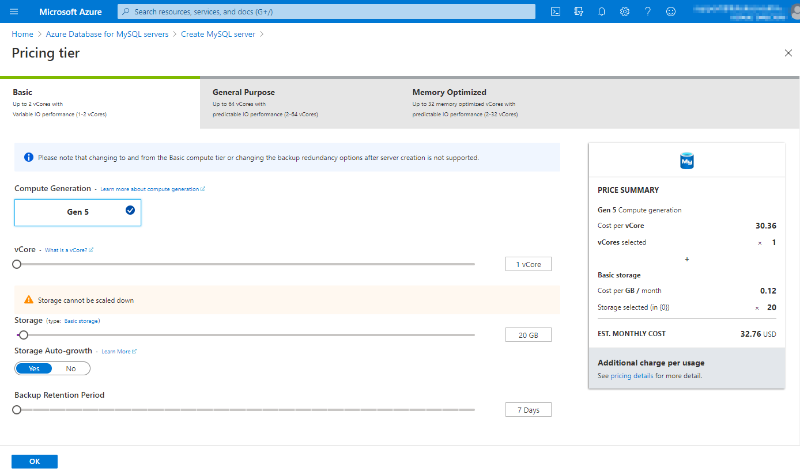This screenshot has height=476, width=800.
Task: Focus the search resources box
Action: [326, 12]
